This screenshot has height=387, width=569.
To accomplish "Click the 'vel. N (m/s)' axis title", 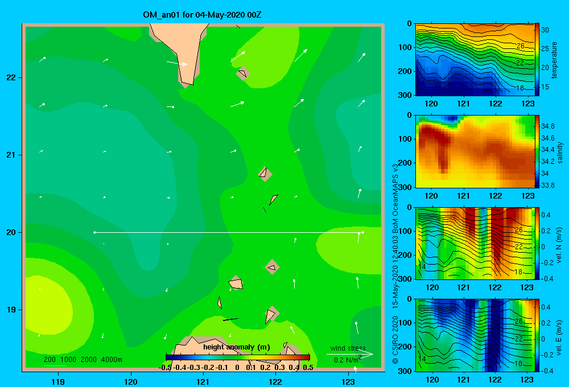I will (x=559, y=245).
